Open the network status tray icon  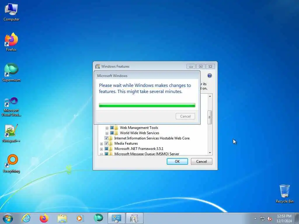(263, 219)
